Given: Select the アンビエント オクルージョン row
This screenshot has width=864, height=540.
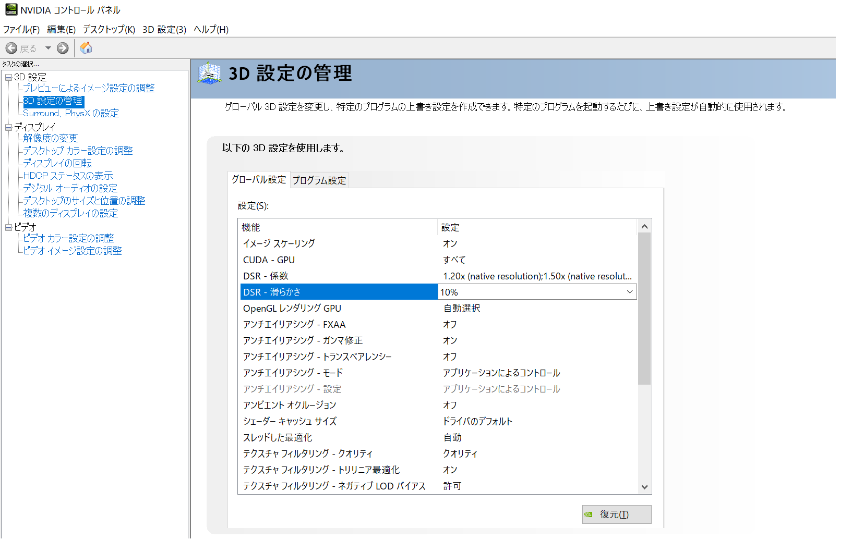Looking at the screenshot, I should [x=438, y=405].
